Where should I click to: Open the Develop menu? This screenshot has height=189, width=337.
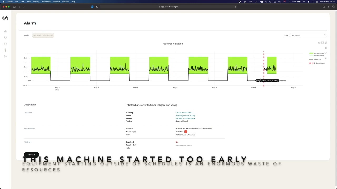pyautogui.click(x=56, y=2)
